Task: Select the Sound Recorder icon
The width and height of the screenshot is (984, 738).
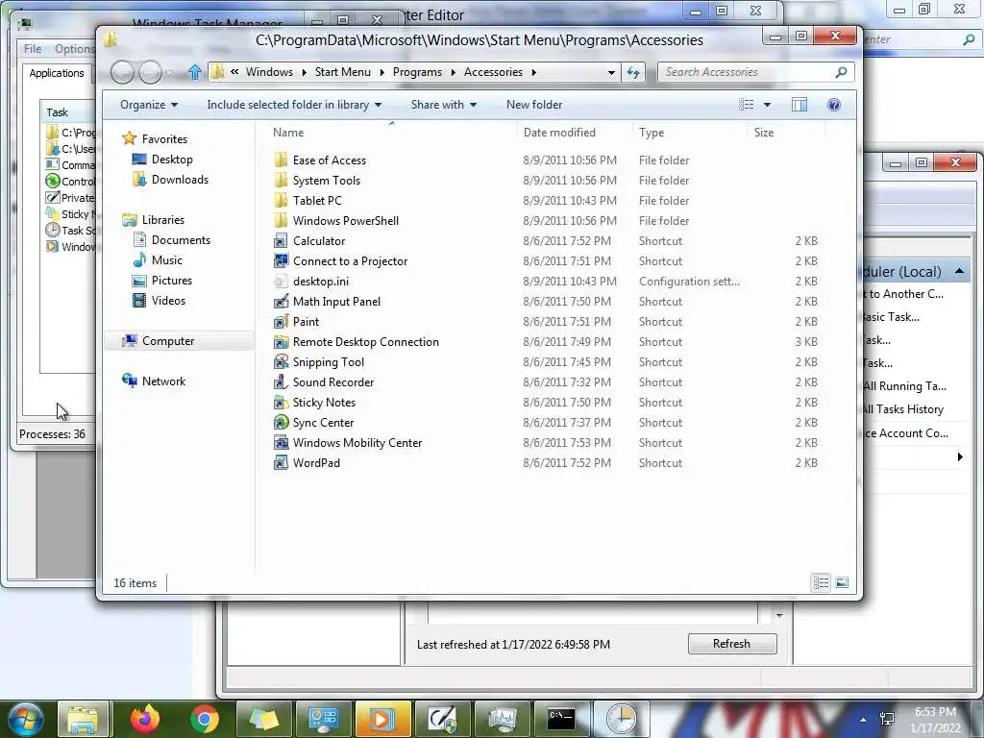Action: (x=282, y=382)
